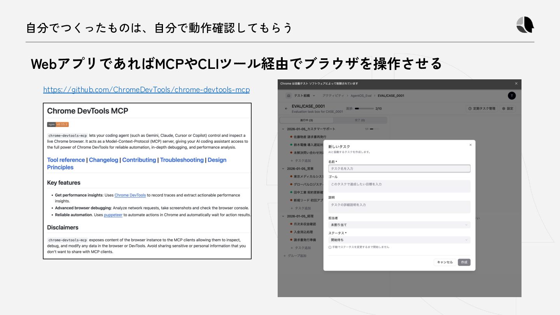Collapse the 2026-01-05_カスタマーサポート group
The width and height of the screenshot is (560, 315).
tap(284, 129)
